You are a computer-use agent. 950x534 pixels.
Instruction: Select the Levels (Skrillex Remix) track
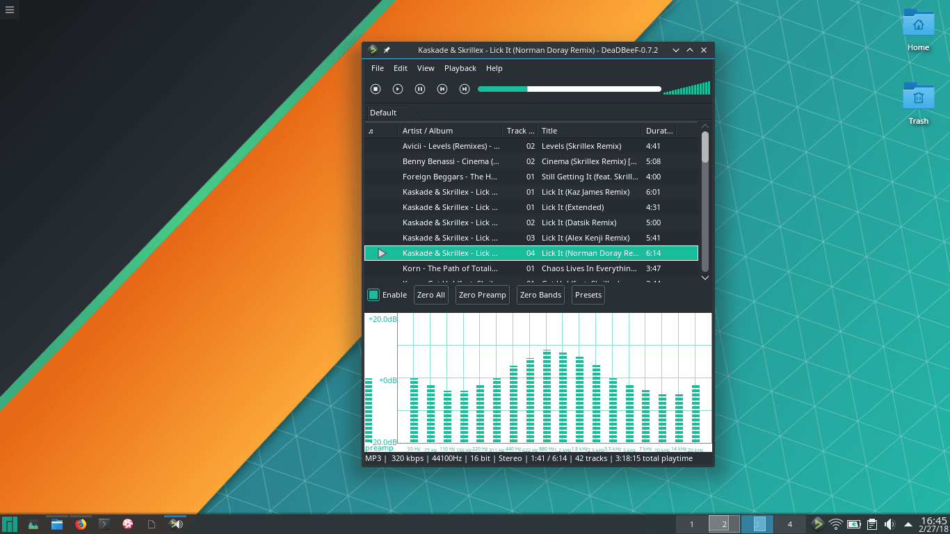[531, 146]
